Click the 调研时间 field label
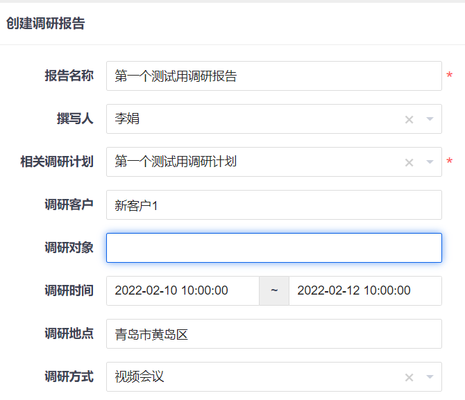 coord(69,291)
